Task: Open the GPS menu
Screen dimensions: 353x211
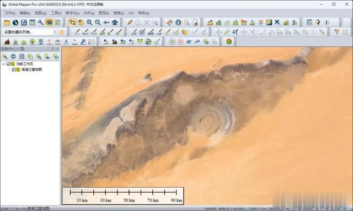Action: [131, 13]
